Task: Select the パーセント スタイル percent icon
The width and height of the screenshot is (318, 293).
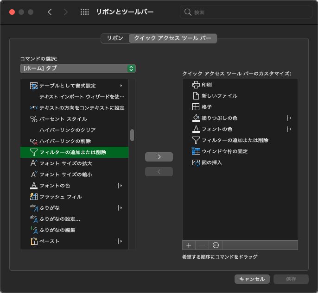Action: (x=33, y=119)
